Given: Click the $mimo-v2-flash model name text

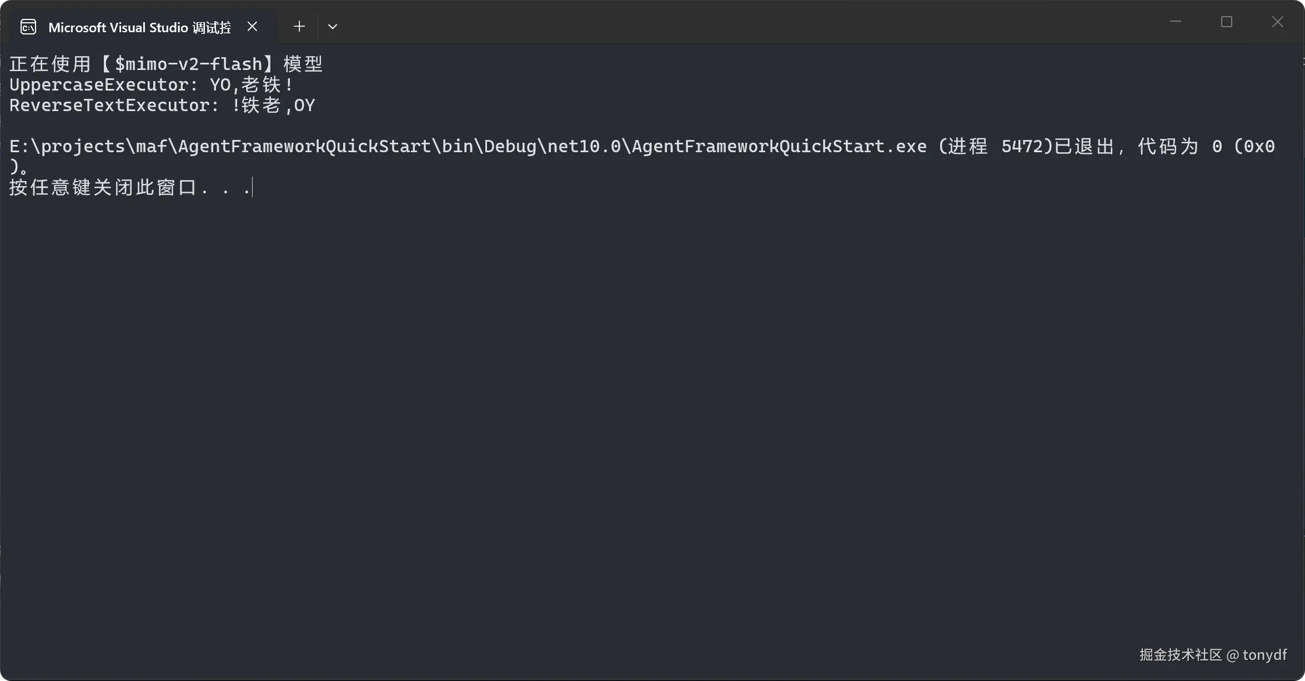Looking at the screenshot, I should point(188,64).
